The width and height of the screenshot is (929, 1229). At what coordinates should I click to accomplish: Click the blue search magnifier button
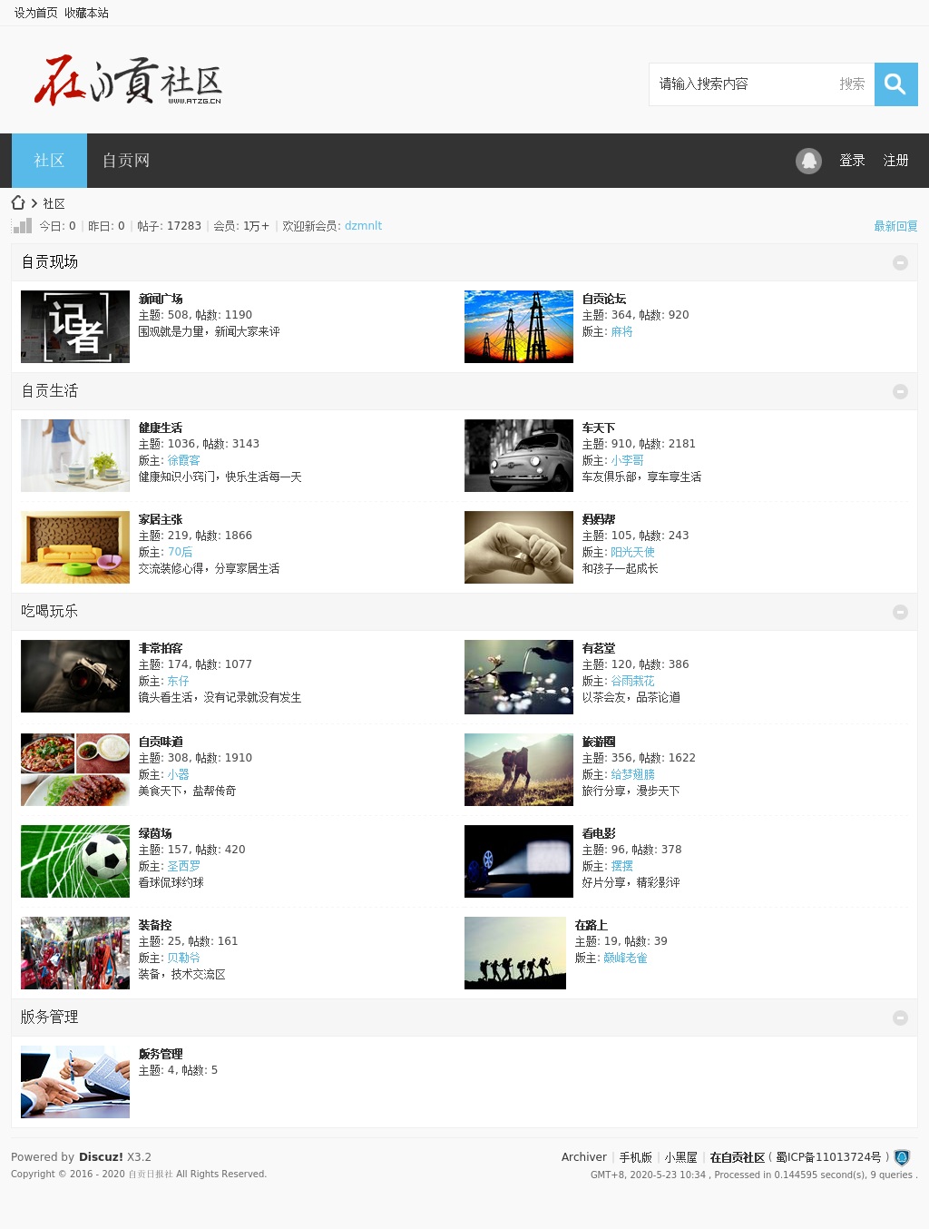point(895,84)
